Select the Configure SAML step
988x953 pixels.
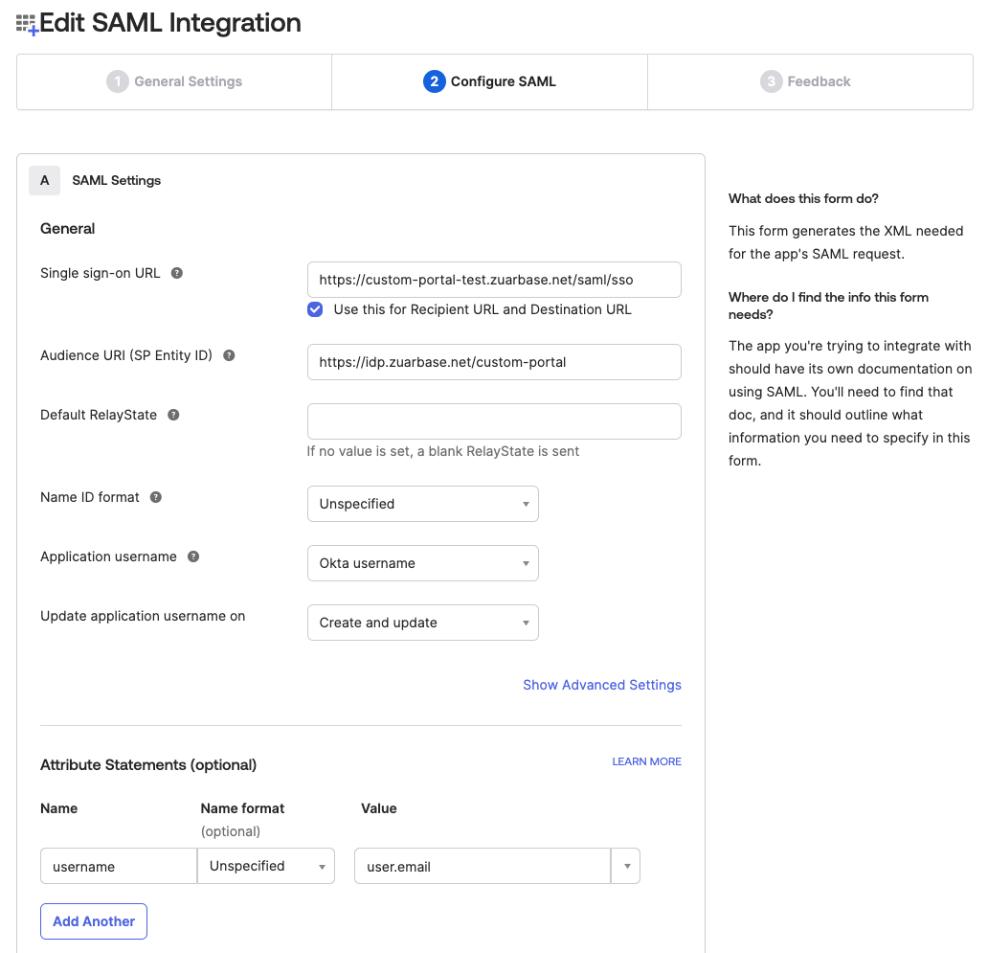[x=489, y=82]
